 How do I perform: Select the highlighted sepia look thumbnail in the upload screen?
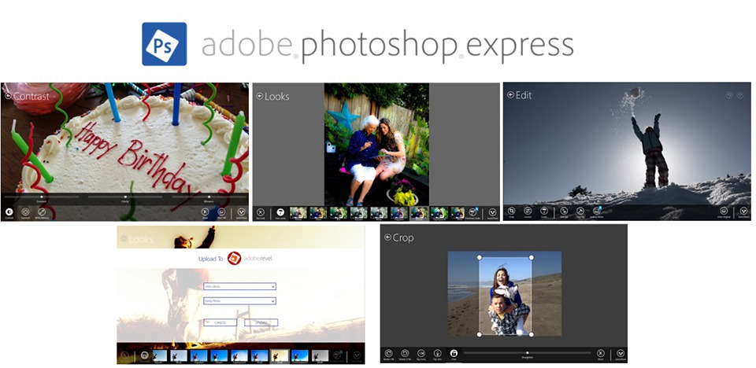click(x=280, y=355)
